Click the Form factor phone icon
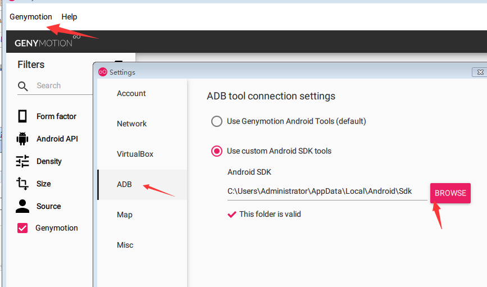This screenshot has height=287, width=487. tap(22, 116)
